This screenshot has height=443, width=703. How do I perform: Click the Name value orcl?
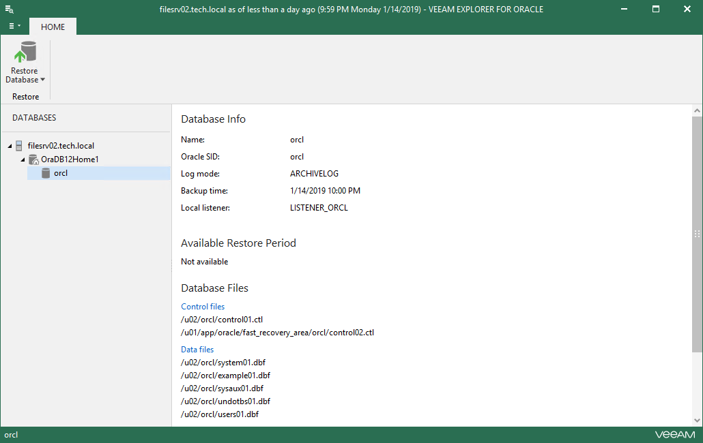[297, 140]
